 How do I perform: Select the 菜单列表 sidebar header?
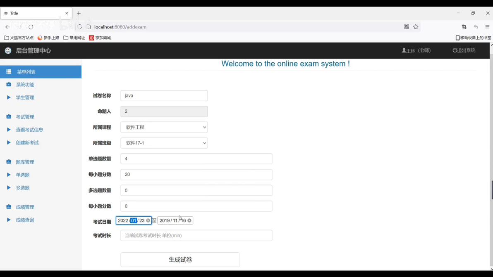pyautogui.click(x=41, y=72)
